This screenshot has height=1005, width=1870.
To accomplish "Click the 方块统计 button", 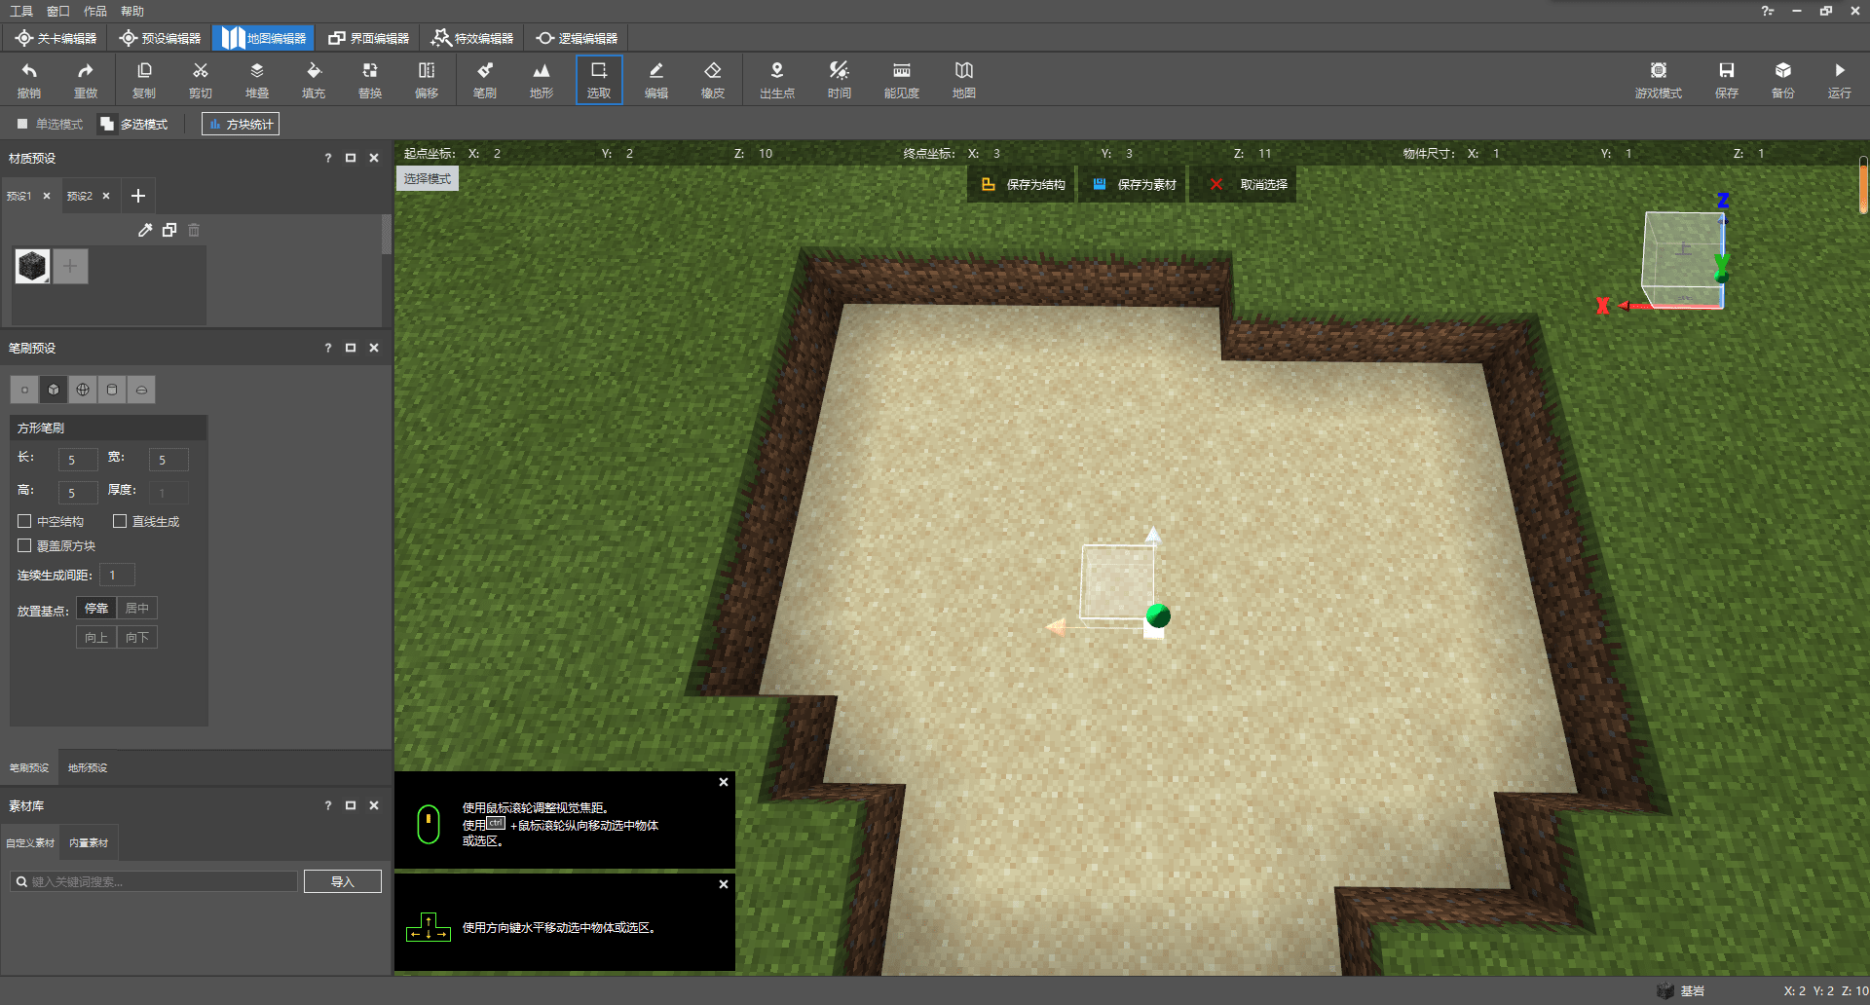I will [241, 124].
